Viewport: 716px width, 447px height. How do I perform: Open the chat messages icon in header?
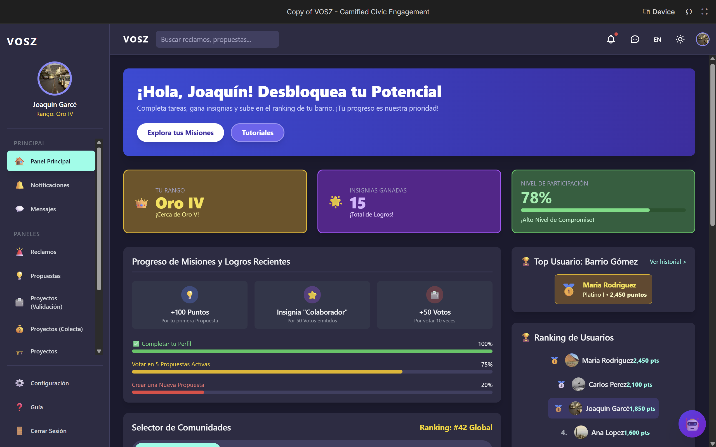pyautogui.click(x=635, y=39)
